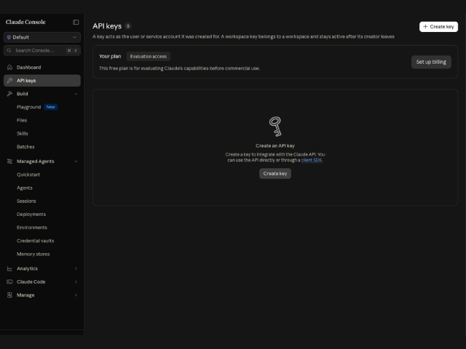Viewport: 466px width, 349px height.
Task: Click the Analytics chart icon
Action: (x=9, y=268)
